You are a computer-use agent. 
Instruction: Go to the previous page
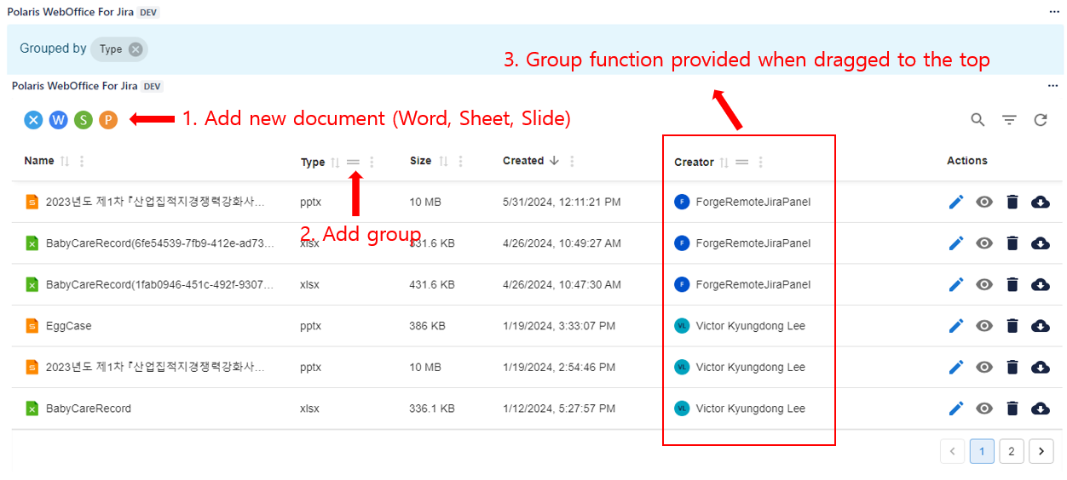pyautogui.click(x=953, y=451)
